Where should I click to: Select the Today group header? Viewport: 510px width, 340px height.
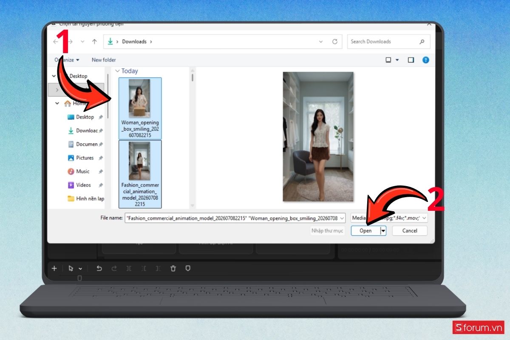(x=130, y=71)
